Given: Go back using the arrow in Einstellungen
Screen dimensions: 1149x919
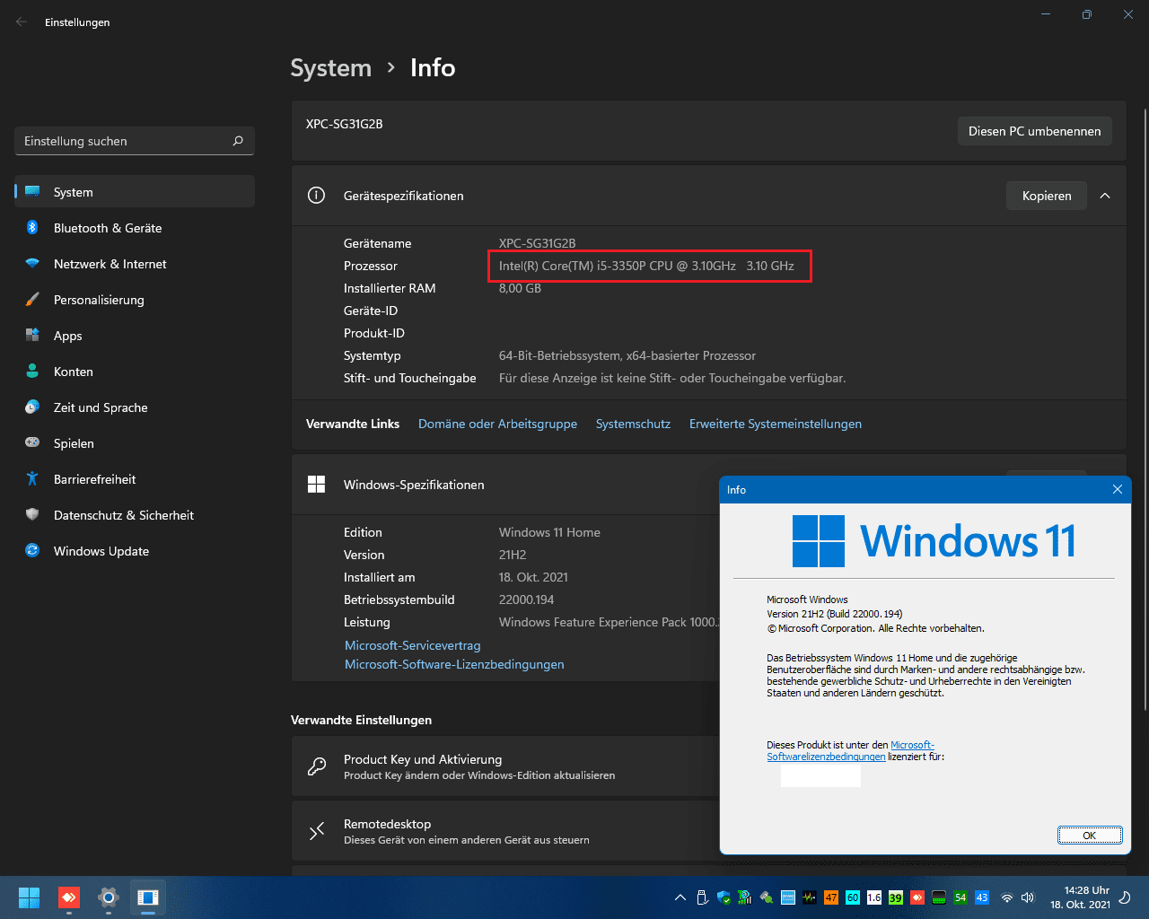Looking at the screenshot, I should pyautogui.click(x=22, y=22).
